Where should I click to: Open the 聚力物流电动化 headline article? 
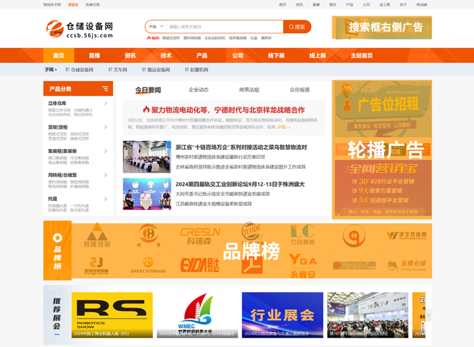[223, 110]
